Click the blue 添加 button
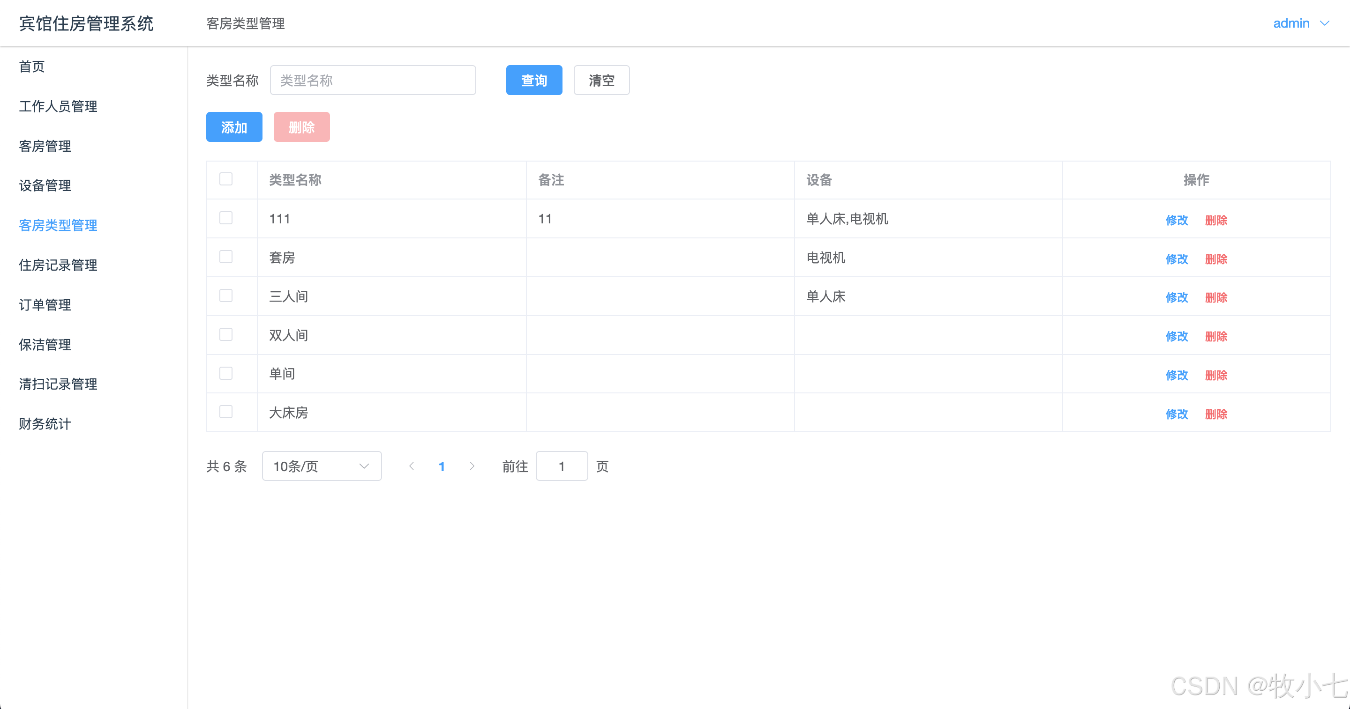 pos(234,127)
